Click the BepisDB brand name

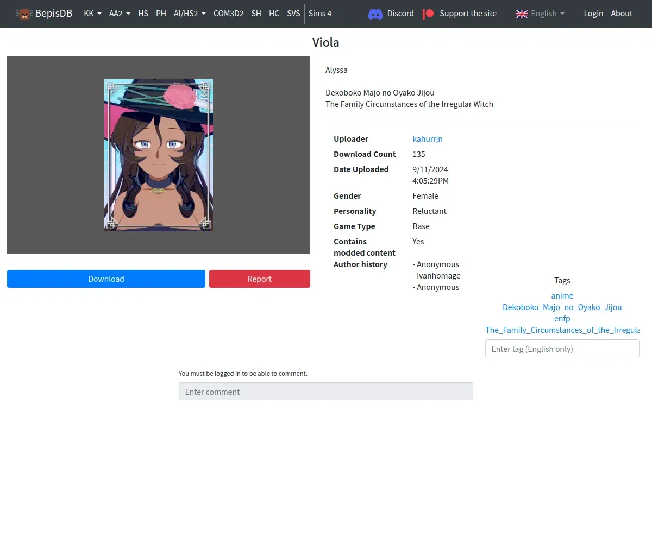(54, 14)
